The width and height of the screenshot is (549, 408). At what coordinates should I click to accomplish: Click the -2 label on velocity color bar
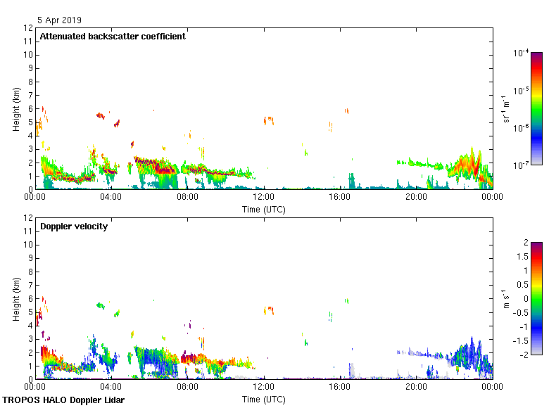(522, 355)
